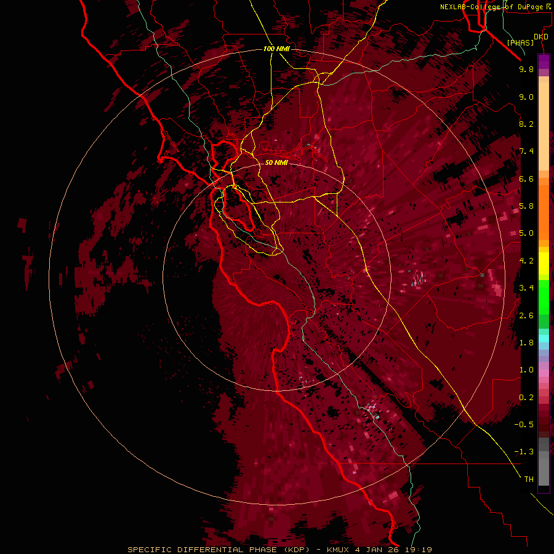Click the 3.4 value on the color scale
Image resolution: width=554 pixels, height=554 pixels.
526,288
